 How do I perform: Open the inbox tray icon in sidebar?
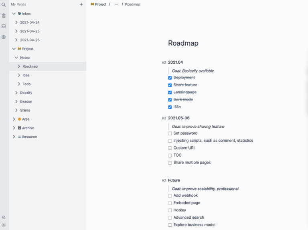(4, 26)
